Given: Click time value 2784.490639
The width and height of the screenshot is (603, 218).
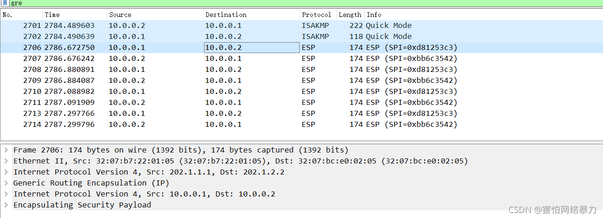Looking at the screenshot, I should [x=69, y=37].
